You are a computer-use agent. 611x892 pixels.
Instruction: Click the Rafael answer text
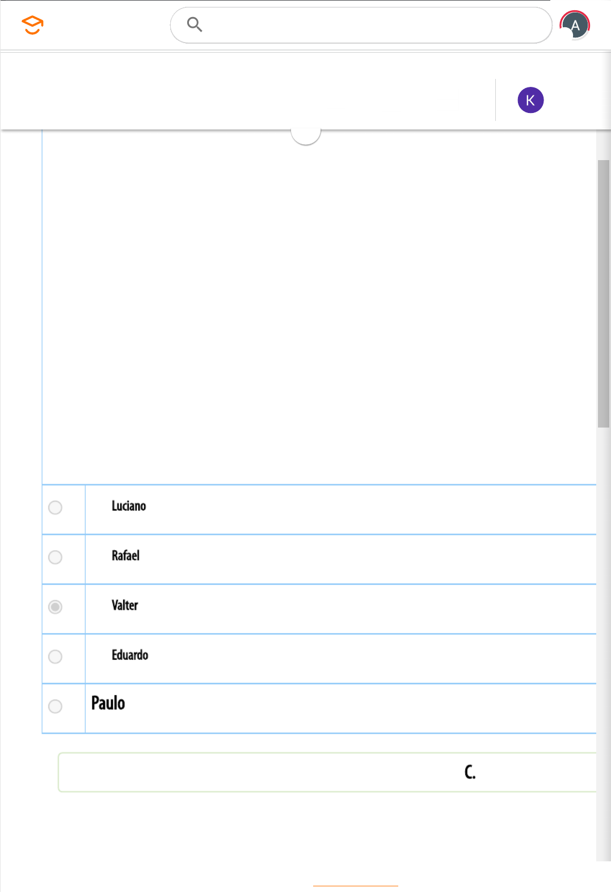pos(125,555)
